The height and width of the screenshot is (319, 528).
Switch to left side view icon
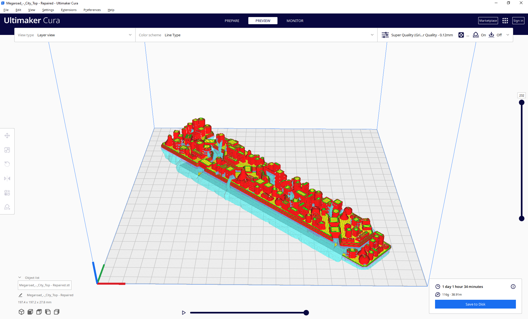[48, 312]
